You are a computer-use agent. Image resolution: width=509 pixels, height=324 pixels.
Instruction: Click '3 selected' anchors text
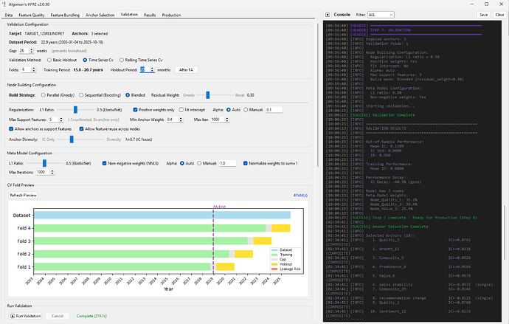(100, 33)
